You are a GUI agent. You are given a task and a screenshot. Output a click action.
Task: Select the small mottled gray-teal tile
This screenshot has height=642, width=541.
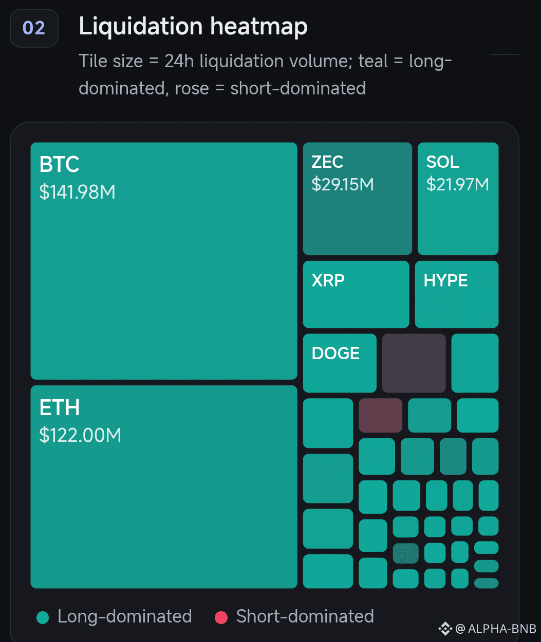[x=406, y=553]
